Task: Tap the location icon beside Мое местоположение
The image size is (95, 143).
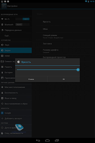Action: tap(2, 87)
